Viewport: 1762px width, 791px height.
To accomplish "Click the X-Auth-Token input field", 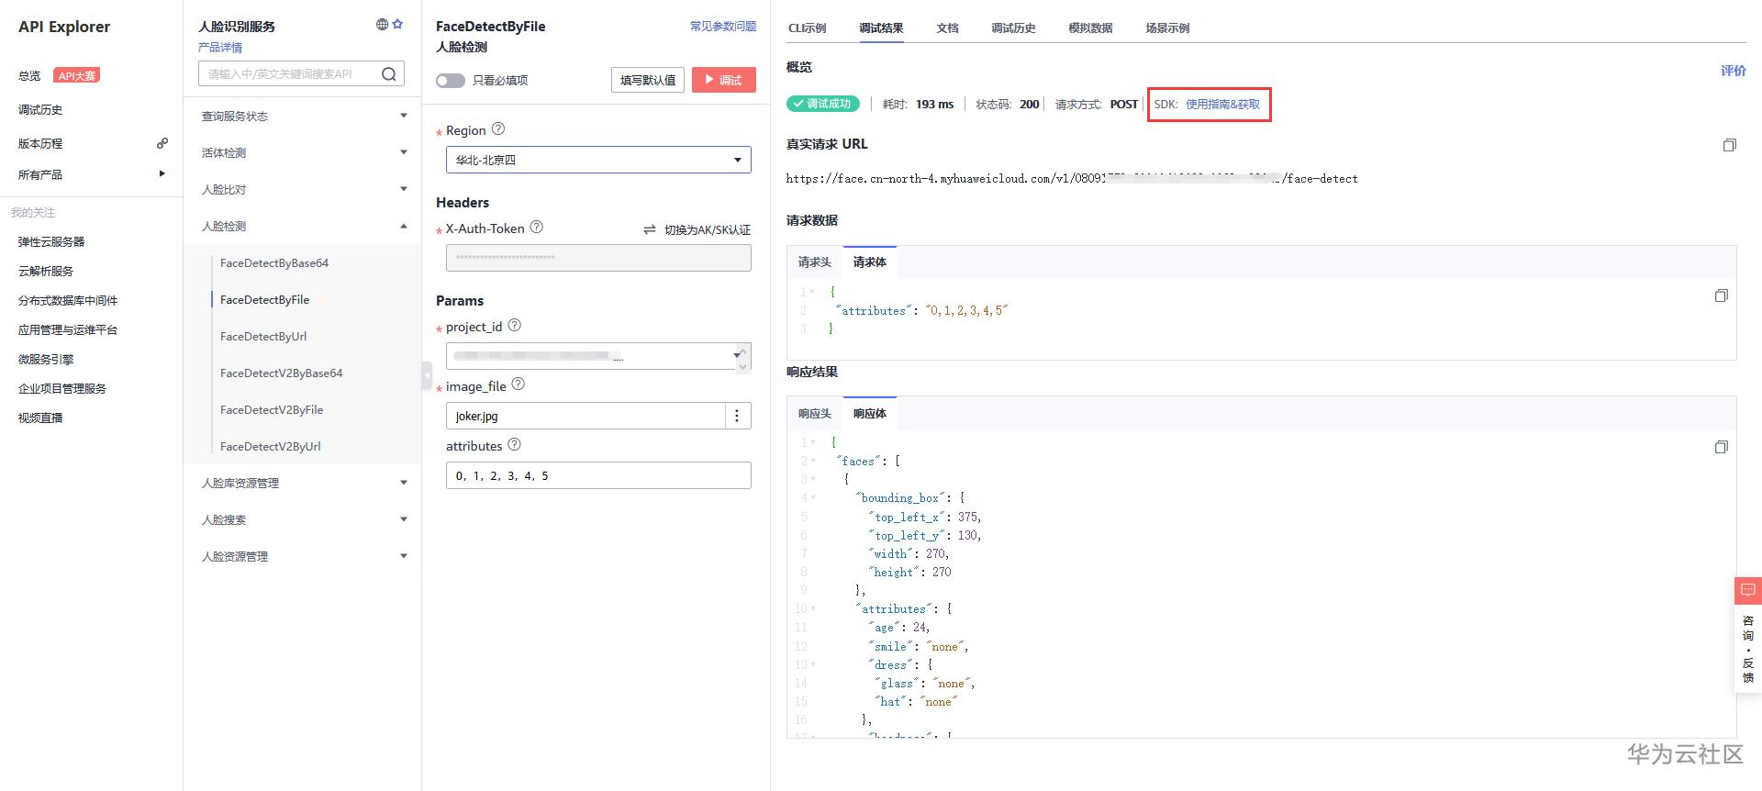I will [598, 258].
